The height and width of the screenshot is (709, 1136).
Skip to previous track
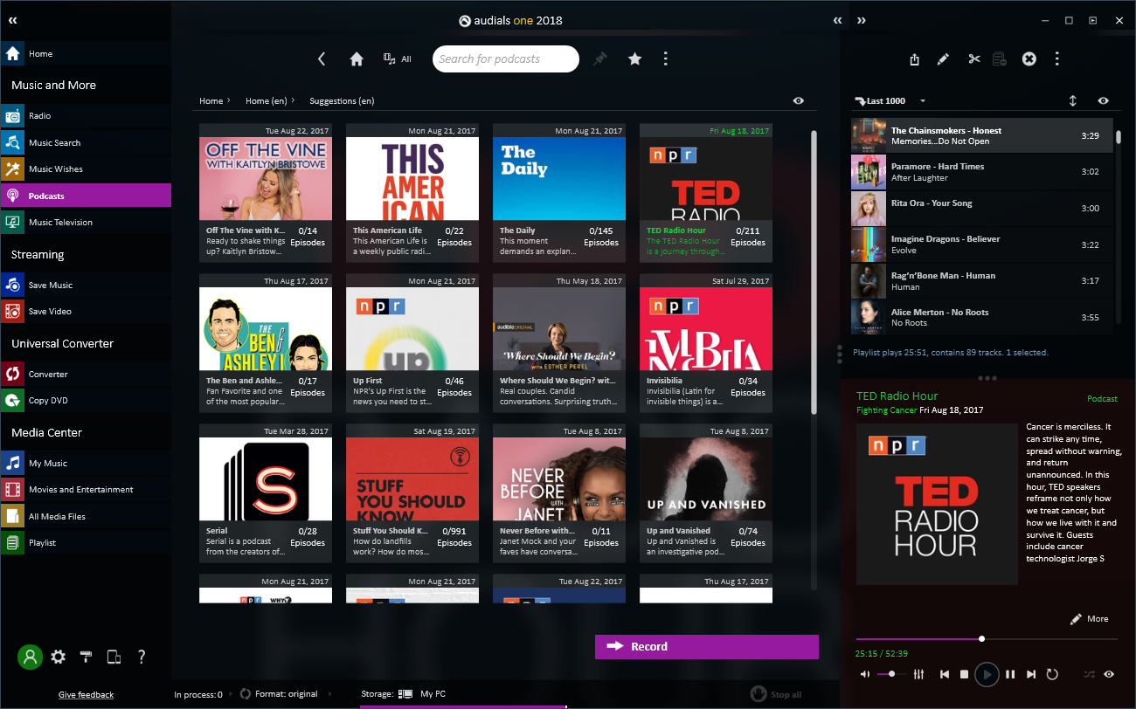[945, 674]
